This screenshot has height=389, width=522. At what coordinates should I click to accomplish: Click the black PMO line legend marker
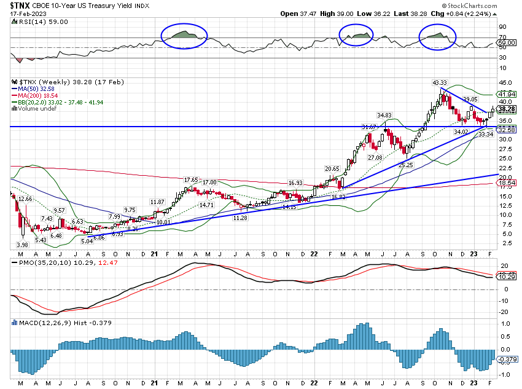pos(14,263)
